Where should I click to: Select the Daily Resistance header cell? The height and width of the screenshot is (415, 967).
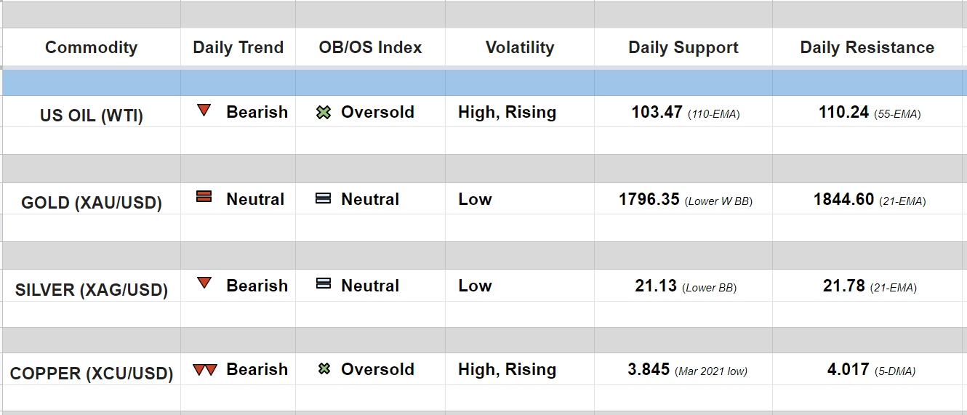867,48
